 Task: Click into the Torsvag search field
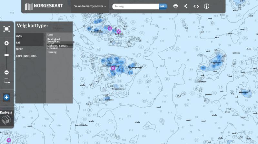(x=136, y=6)
